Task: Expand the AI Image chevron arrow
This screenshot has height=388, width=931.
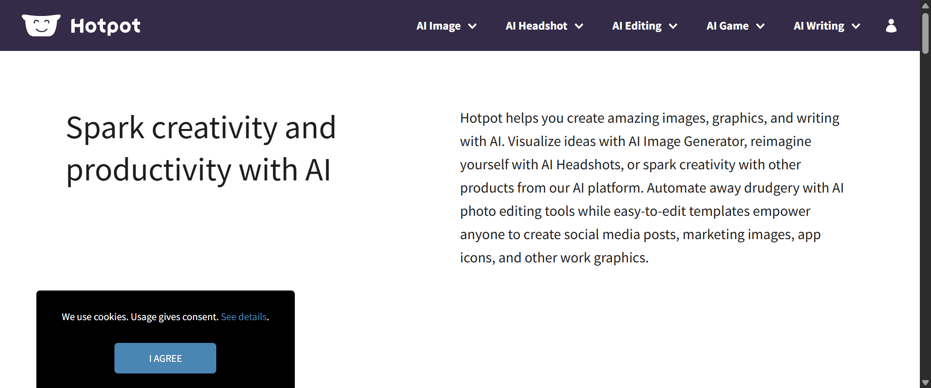Action: pyautogui.click(x=472, y=26)
